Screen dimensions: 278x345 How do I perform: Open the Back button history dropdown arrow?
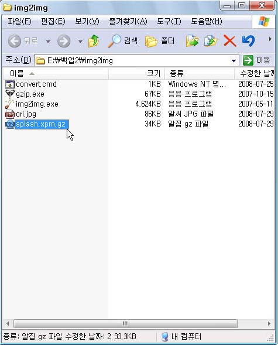pos(48,42)
